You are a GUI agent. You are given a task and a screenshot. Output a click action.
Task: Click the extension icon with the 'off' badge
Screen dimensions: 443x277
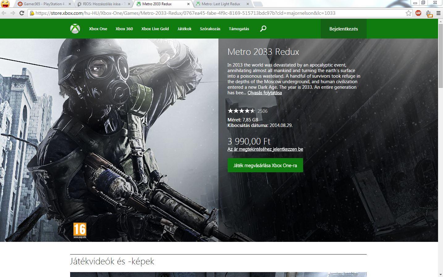tap(429, 14)
